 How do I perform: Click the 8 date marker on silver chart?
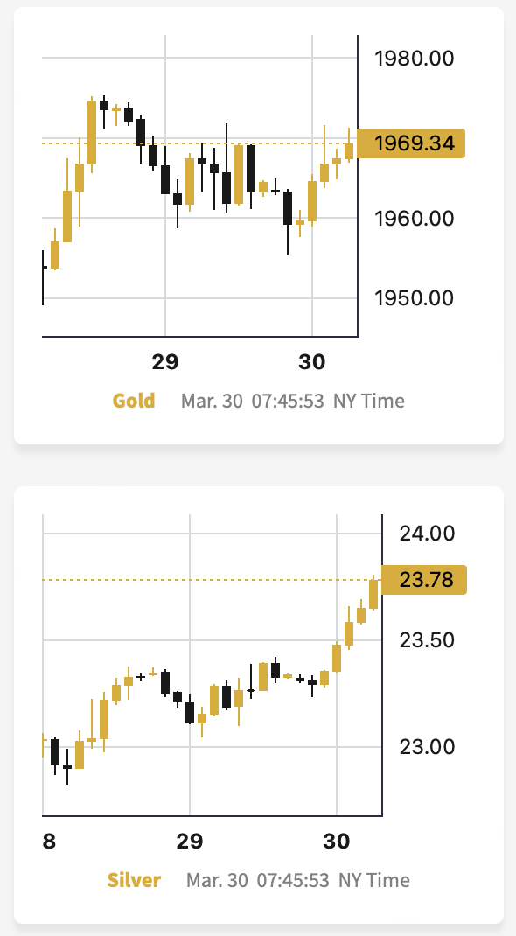(49, 841)
